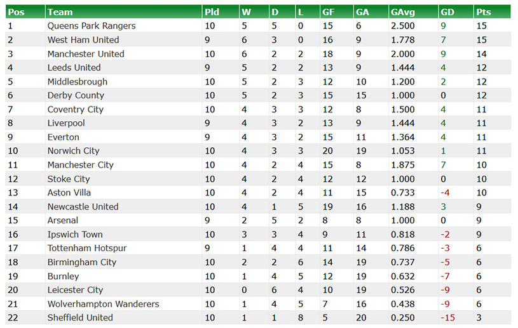
Task: Open Queens Park Rangers team entry
Action: pyautogui.click(x=92, y=26)
